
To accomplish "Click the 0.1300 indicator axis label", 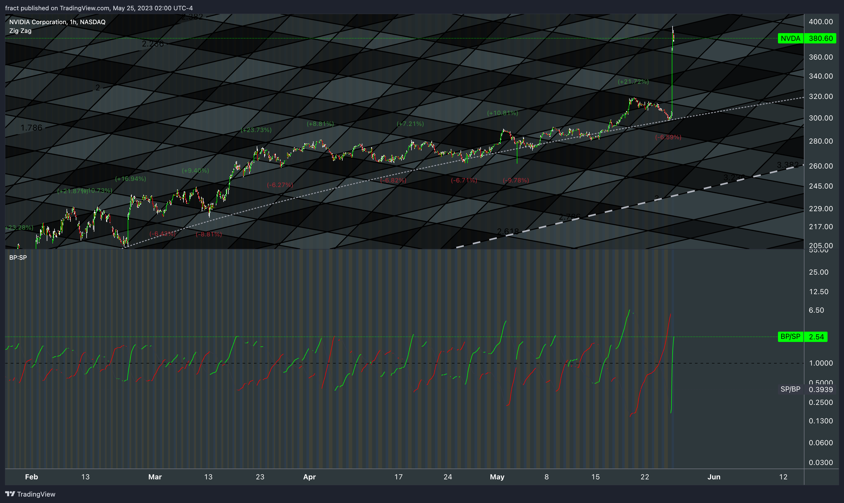I will (821, 421).
